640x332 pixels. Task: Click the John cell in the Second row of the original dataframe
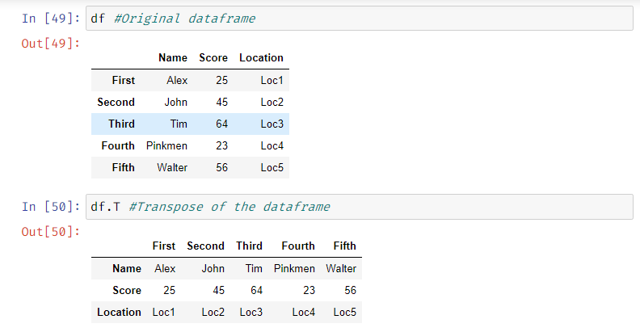(176, 102)
